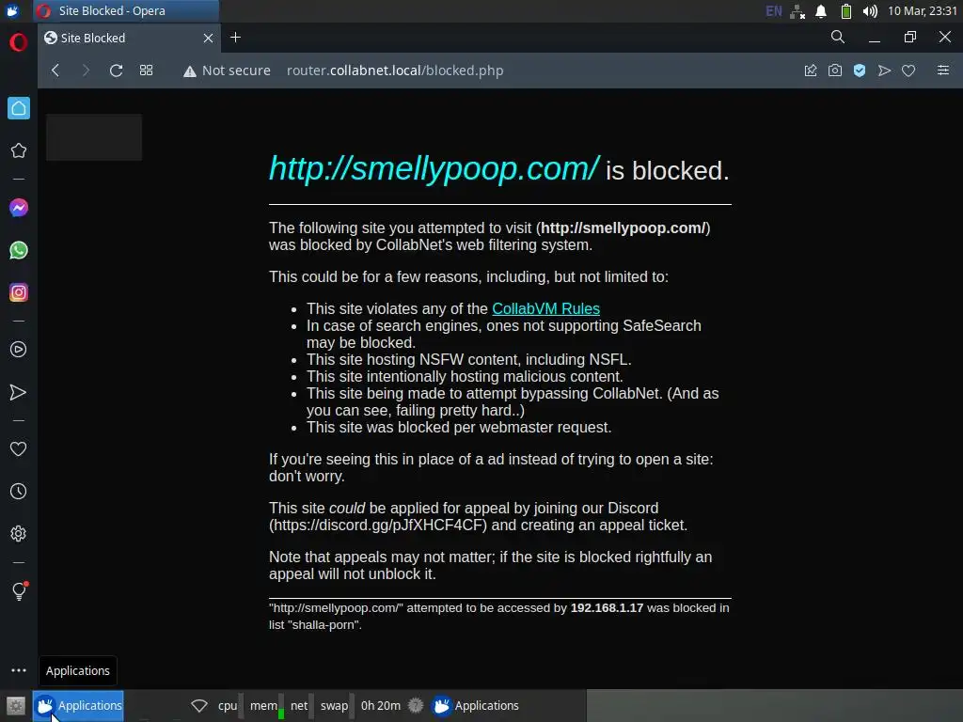
Task: Open the edit page toolbar icon
Action: coord(811,71)
